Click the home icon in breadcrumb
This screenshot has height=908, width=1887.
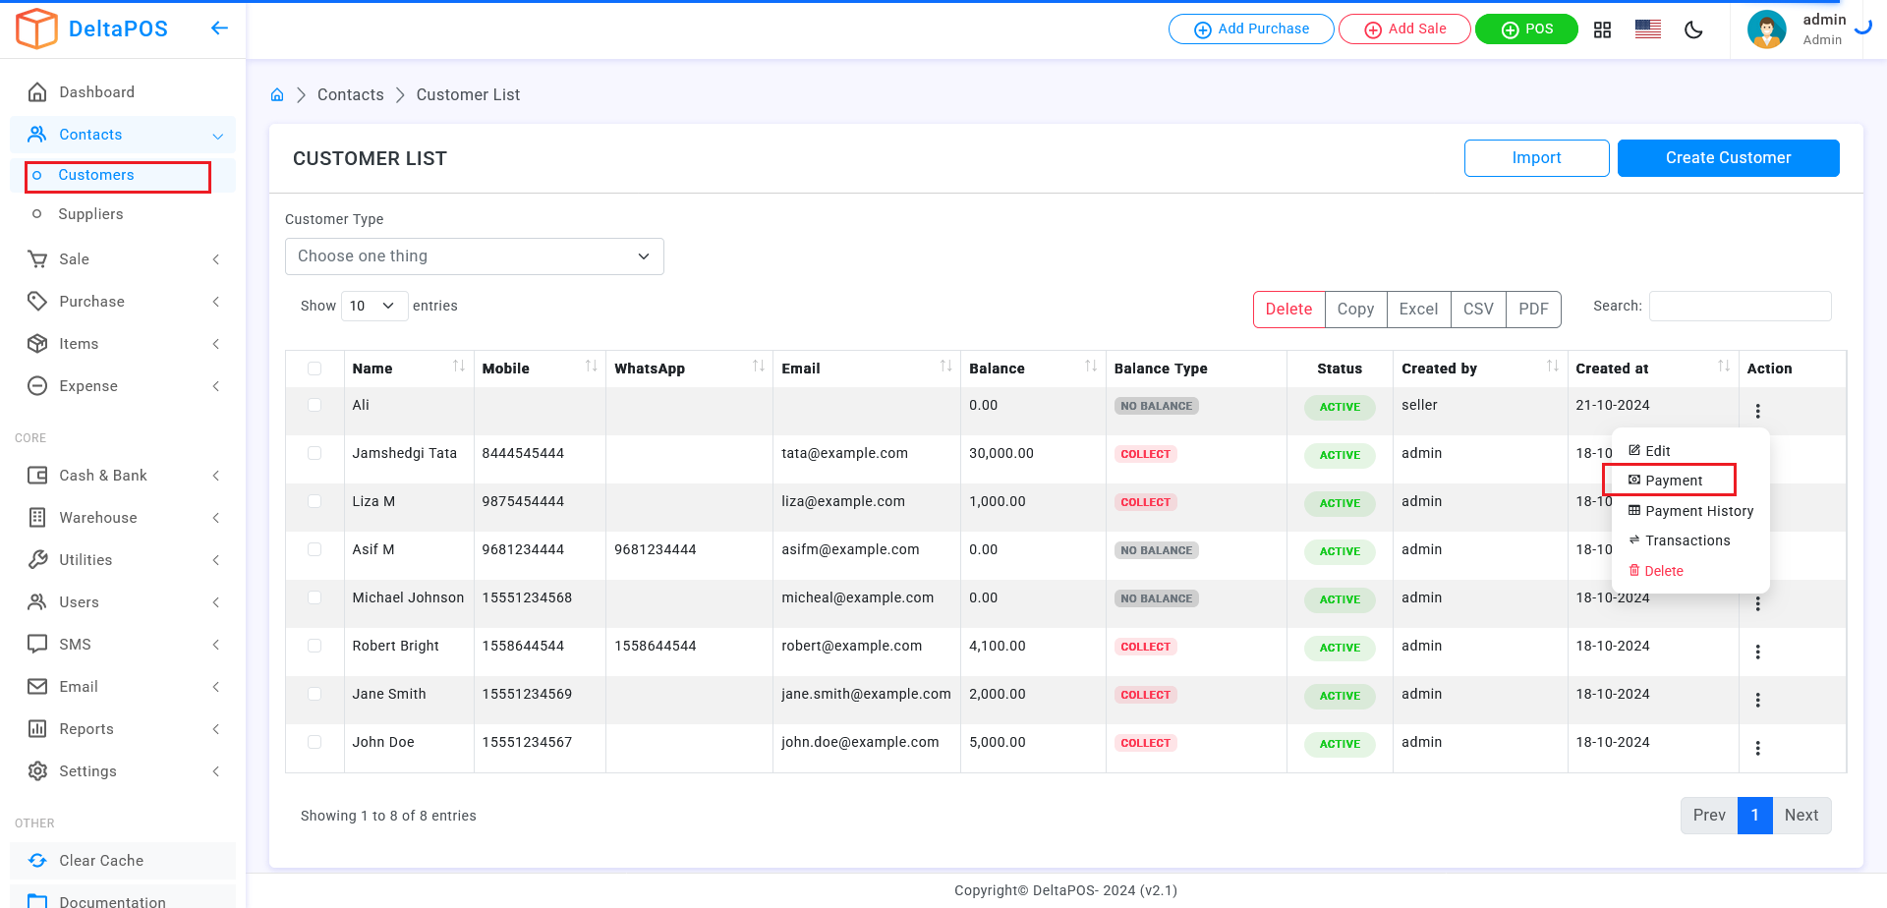click(277, 95)
